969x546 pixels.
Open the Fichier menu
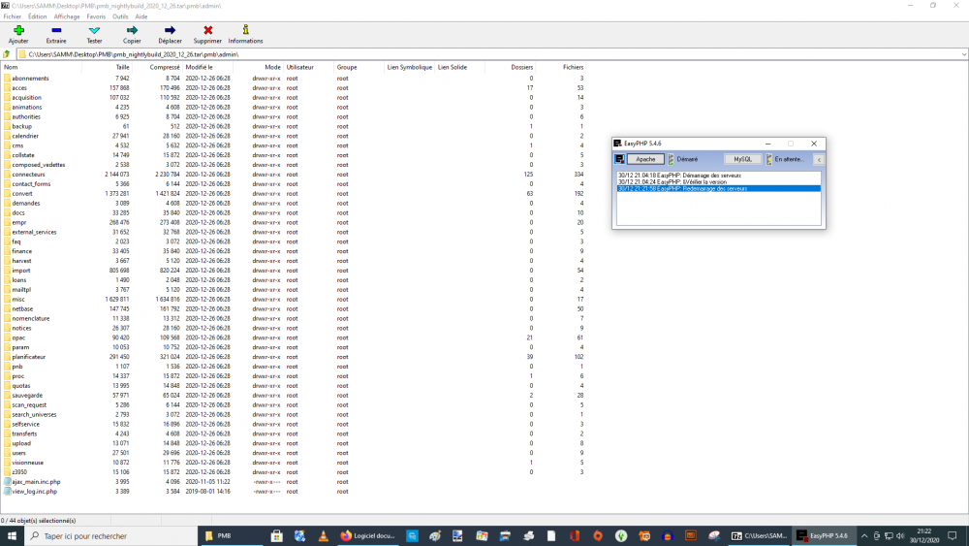12,16
